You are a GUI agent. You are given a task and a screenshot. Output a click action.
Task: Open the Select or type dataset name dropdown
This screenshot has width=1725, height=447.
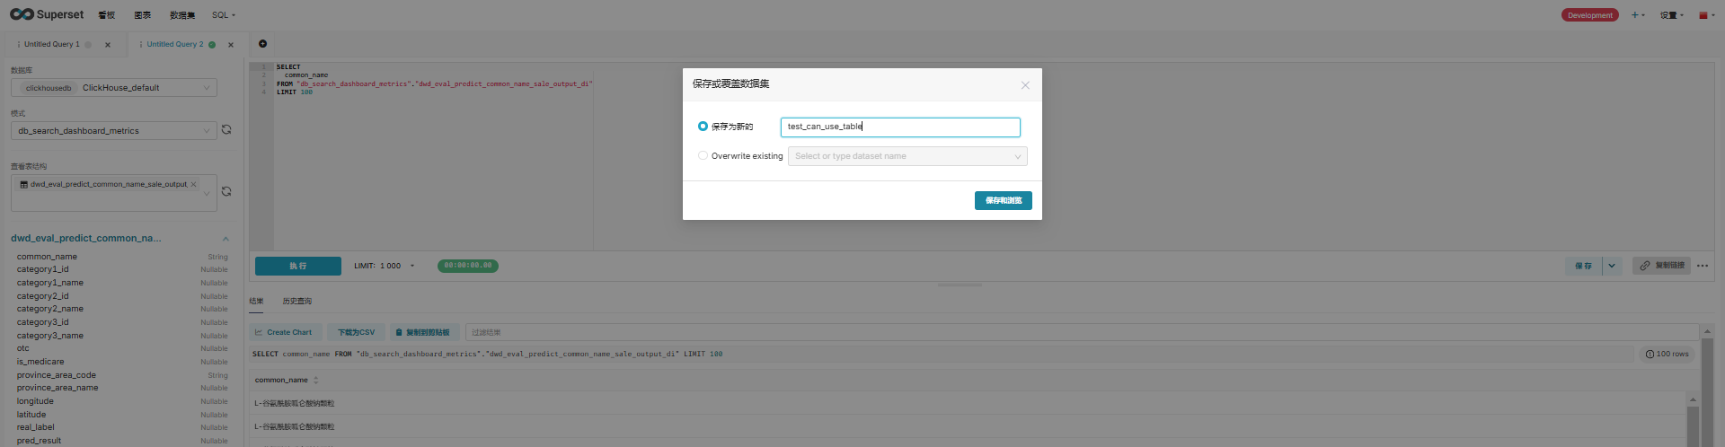907,156
